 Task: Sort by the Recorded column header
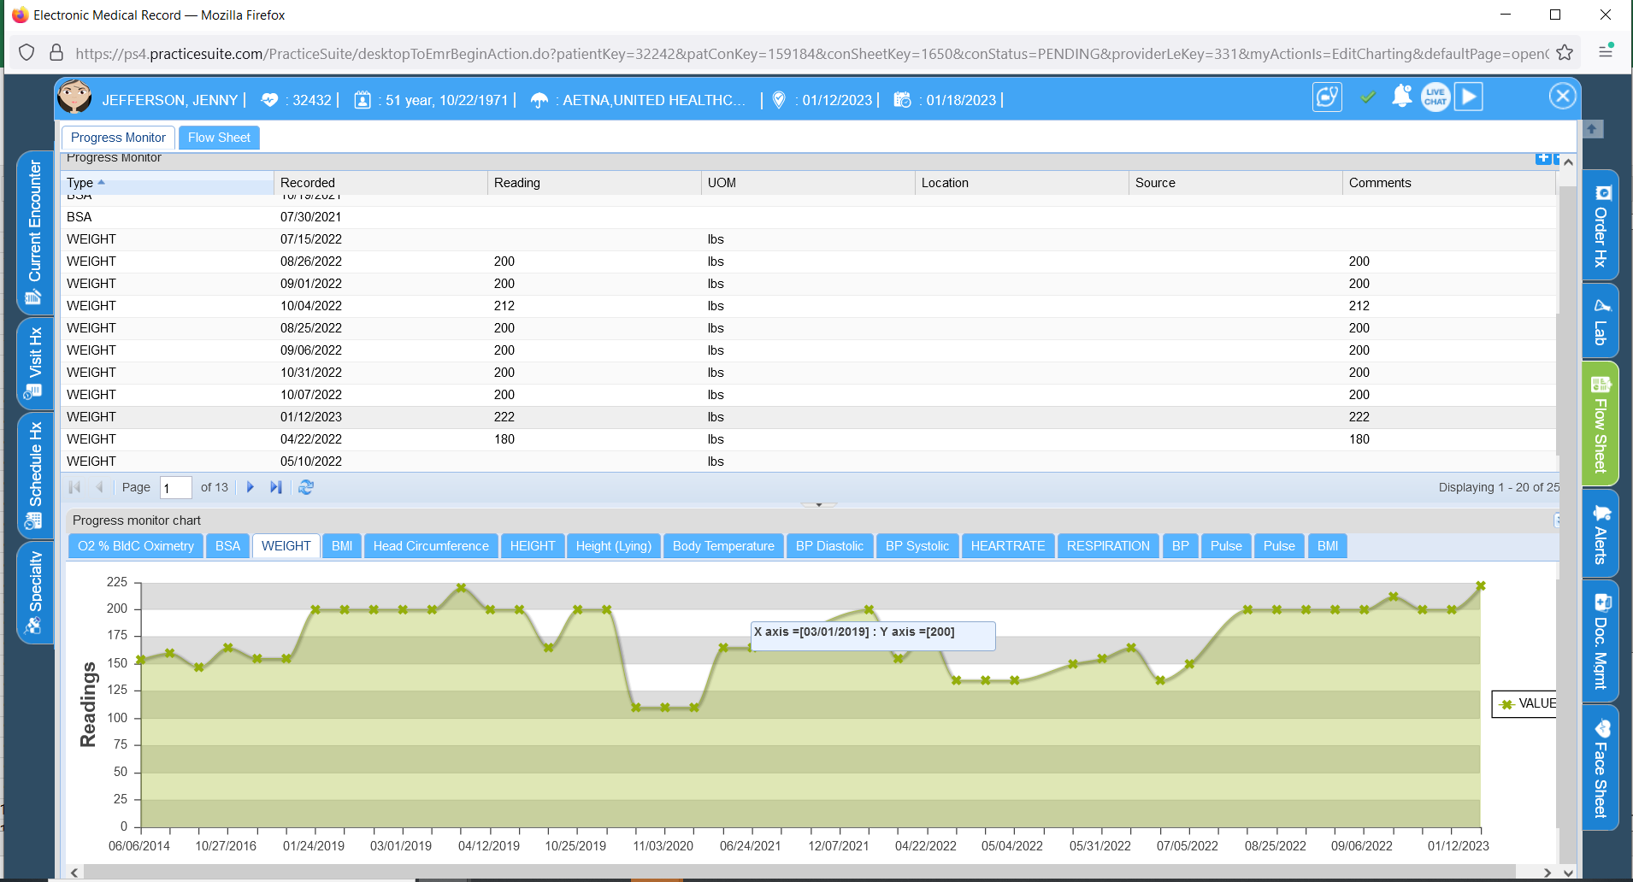point(380,183)
